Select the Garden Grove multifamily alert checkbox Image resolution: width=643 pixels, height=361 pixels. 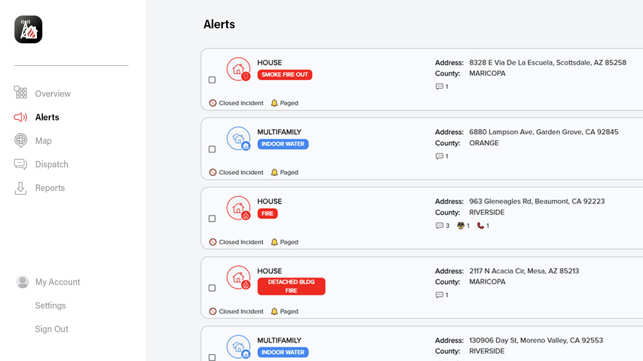(212, 149)
